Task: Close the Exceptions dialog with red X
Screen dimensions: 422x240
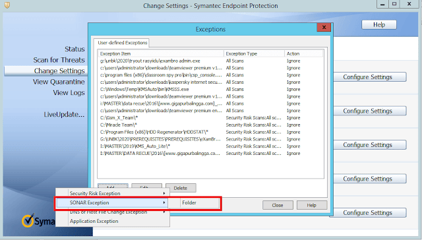Action: pos(324,27)
